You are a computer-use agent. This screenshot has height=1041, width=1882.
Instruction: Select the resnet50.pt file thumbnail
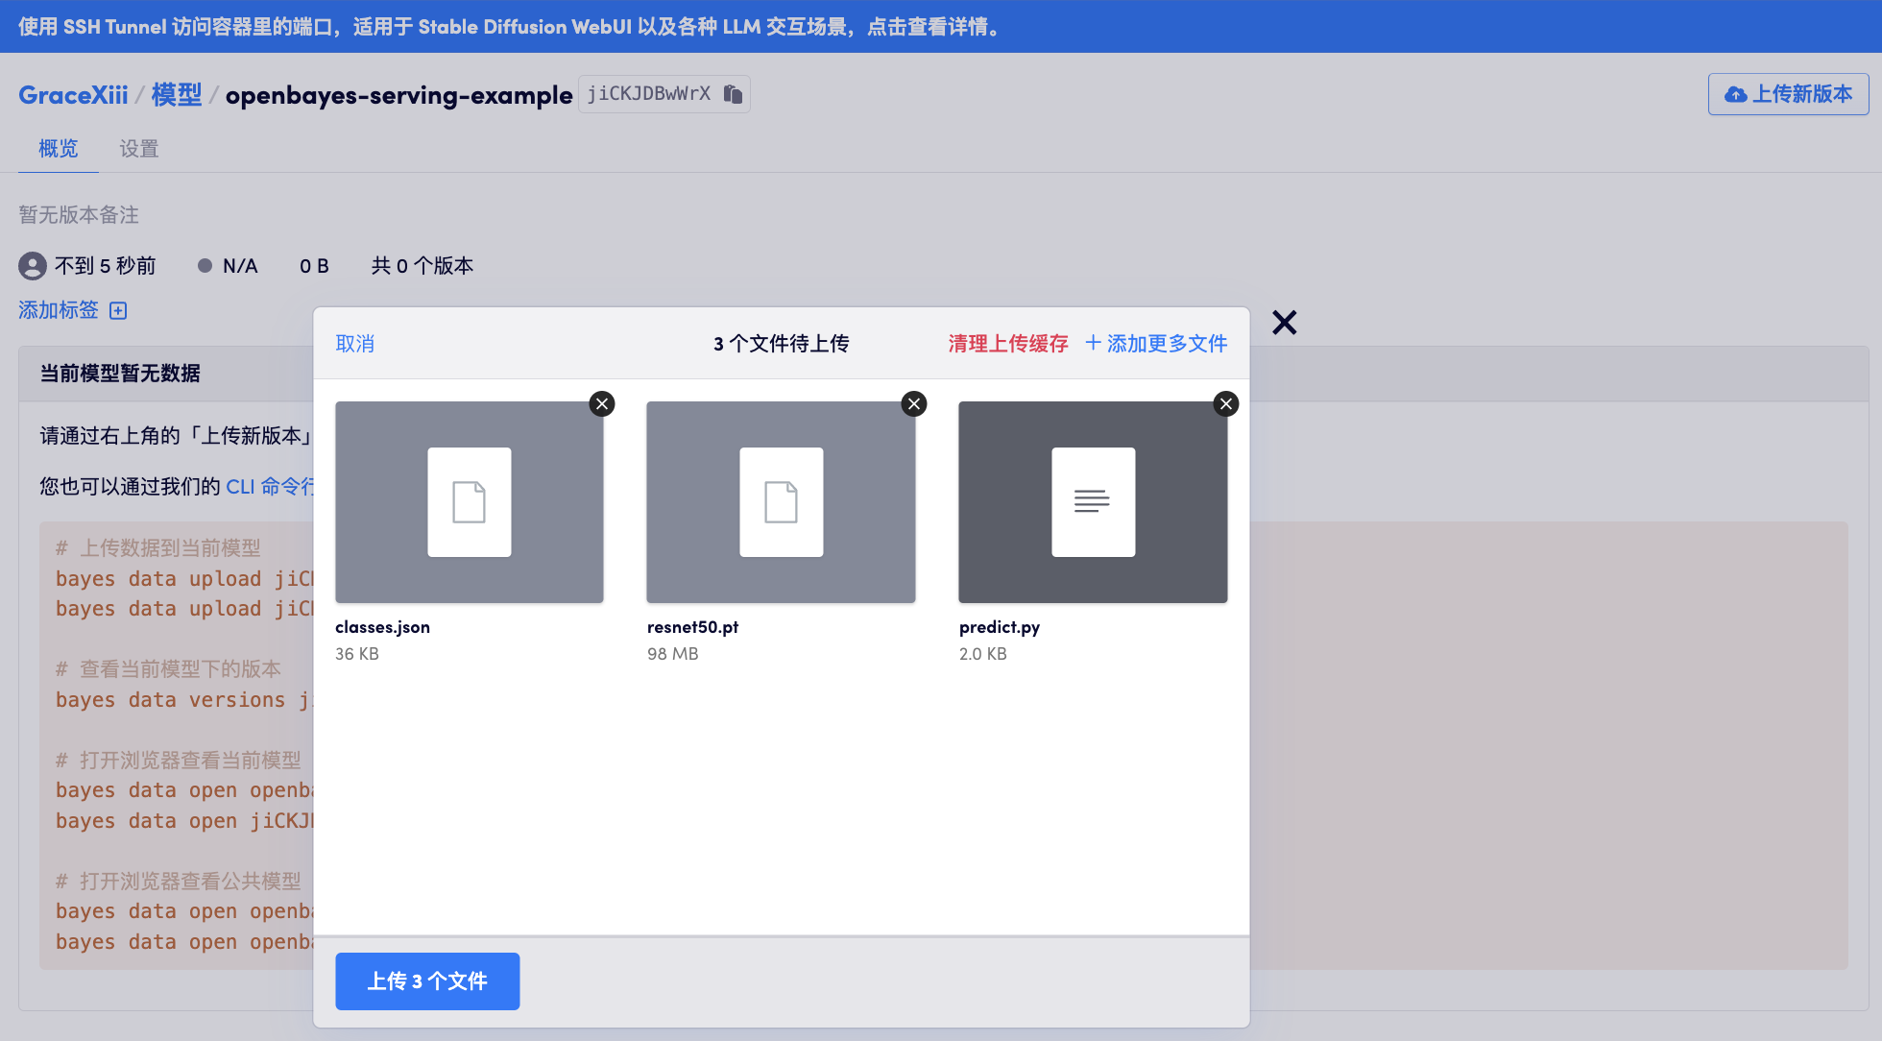pyautogui.click(x=781, y=502)
